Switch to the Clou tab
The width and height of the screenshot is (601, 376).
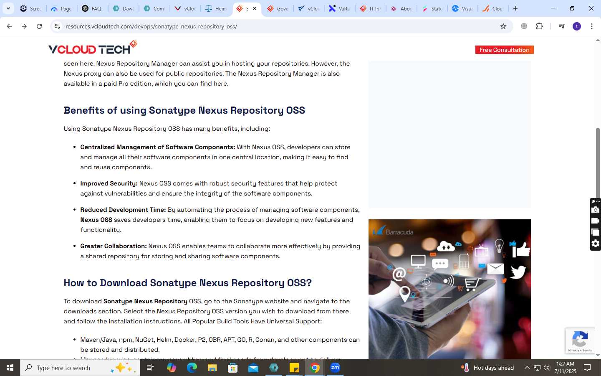(494, 8)
